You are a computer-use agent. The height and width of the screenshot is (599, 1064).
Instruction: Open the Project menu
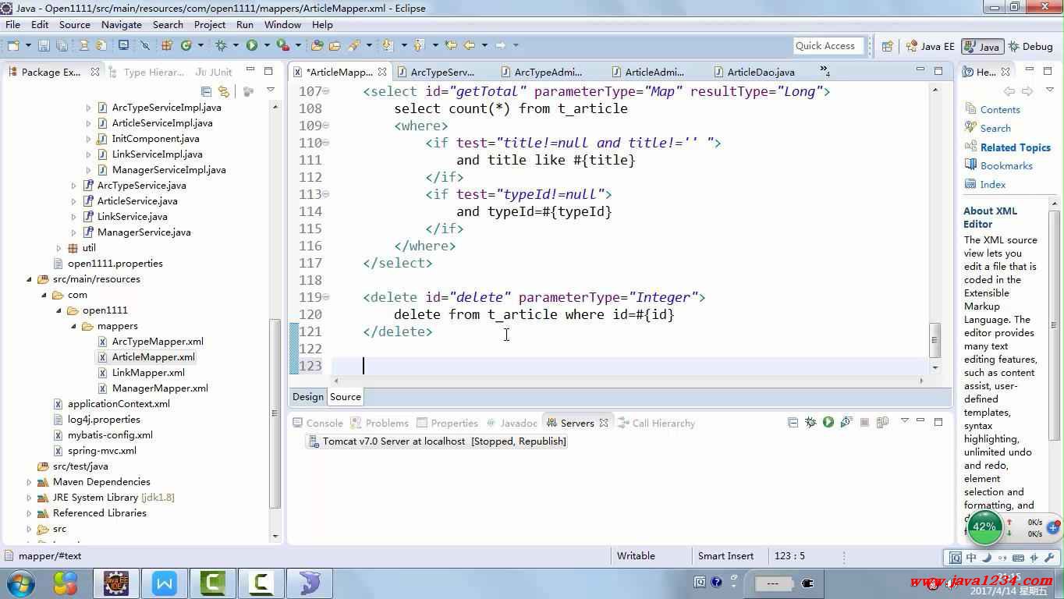[x=210, y=24]
